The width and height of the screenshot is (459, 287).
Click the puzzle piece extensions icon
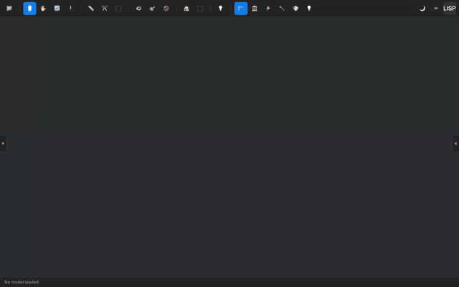295,8
